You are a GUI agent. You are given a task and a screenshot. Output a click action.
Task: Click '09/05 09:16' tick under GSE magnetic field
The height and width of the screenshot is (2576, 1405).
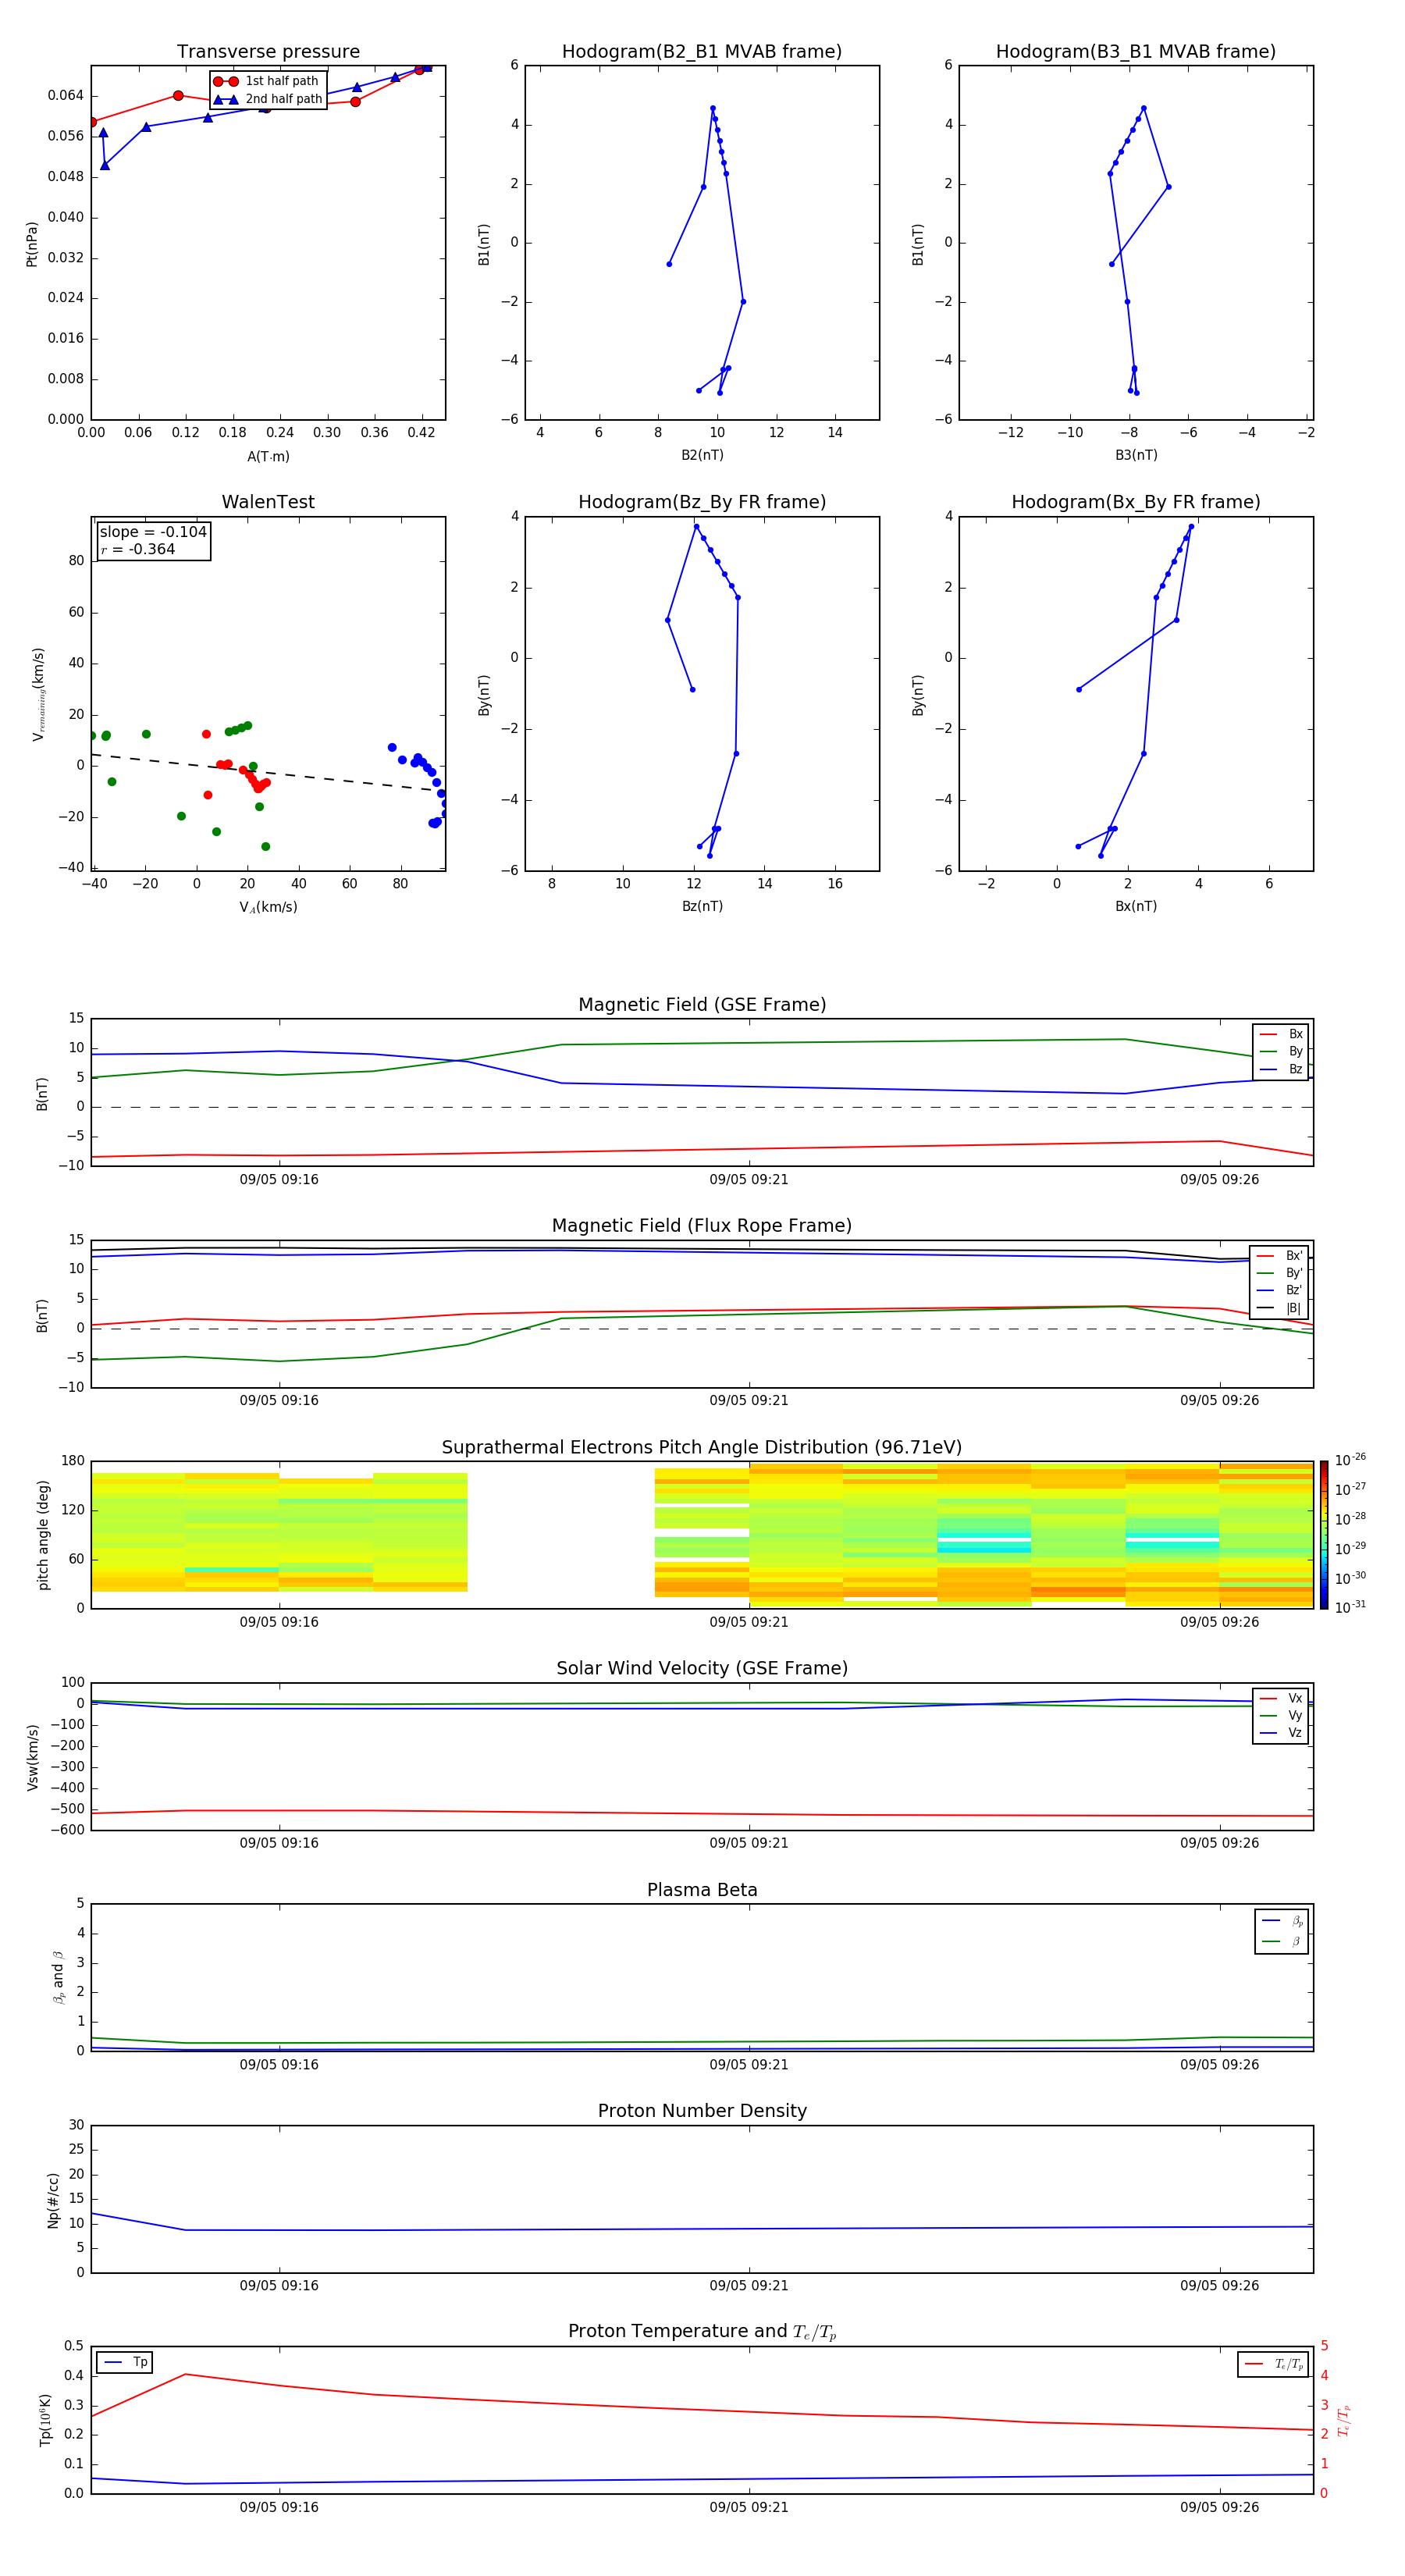click(279, 1180)
